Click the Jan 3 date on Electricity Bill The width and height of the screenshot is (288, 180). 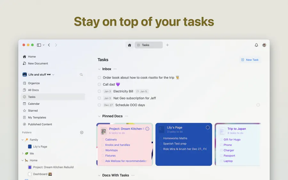click(108, 91)
